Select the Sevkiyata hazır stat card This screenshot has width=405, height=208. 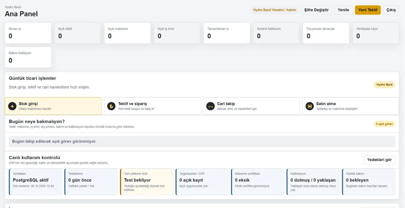coord(376,33)
